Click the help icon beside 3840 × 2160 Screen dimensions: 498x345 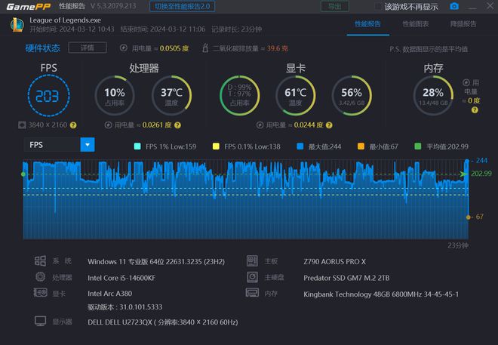(73, 125)
